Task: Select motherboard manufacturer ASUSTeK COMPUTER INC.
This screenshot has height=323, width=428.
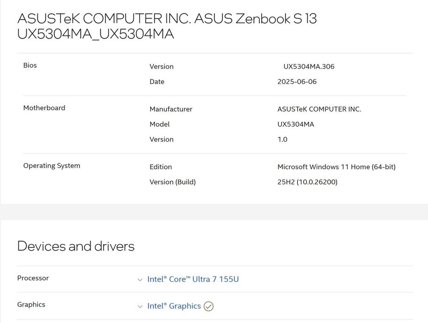Action: point(319,109)
